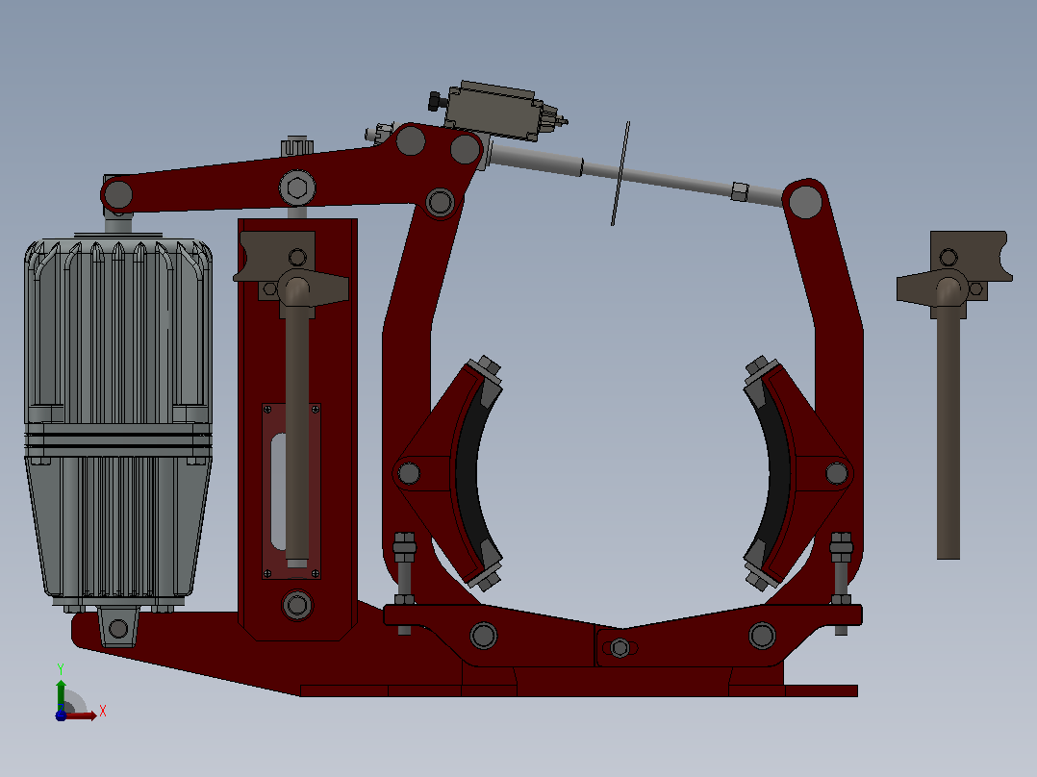Viewport: 1037px width, 777px height.
Task: Select the limit switch box above the lever
Action: tap(494, 112)
